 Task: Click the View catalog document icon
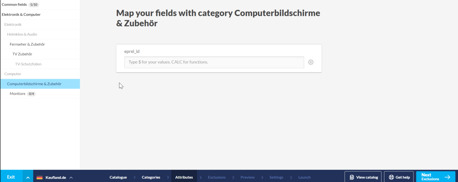pos(352,177)
